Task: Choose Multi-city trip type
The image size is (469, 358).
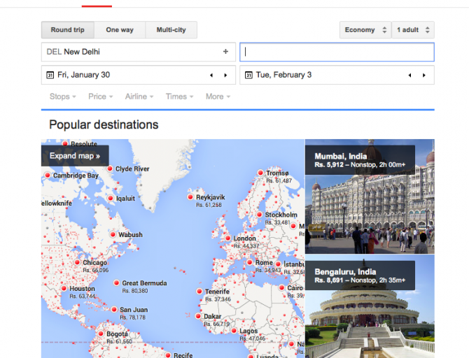Action: [x=171, y=30]
